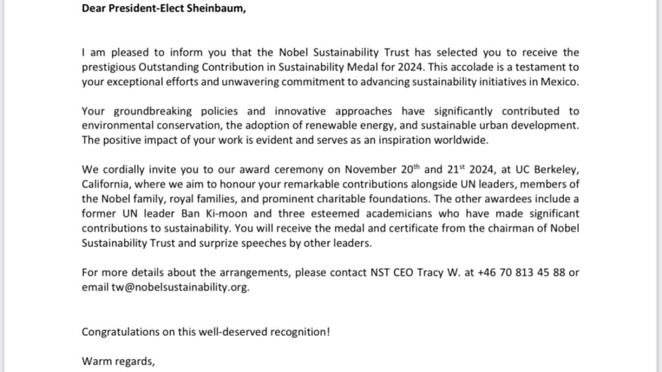This screenshot has width=662, height=372.
Task: Place cursor on the word 'groundbreaking'
Action: [153, 111]
